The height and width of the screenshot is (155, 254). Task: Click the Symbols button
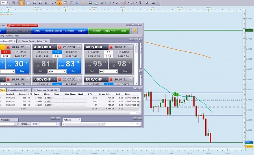click(69, 31)
